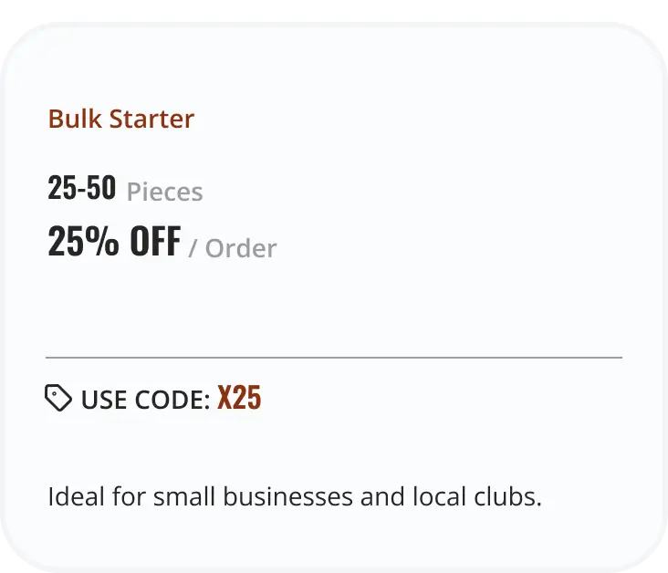Click the 25% OFF discount text
This screenshot has height=573, width=668.
point(114,242)
